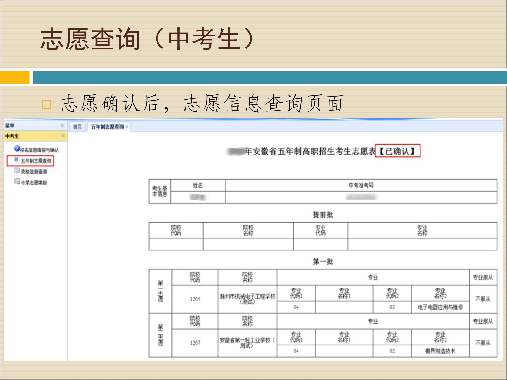The image size is (507, 380).
Task: Select the 五年制志愿查询 tab
Action: coord(107,127)
